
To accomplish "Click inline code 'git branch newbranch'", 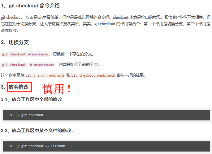I will [45, 75].
